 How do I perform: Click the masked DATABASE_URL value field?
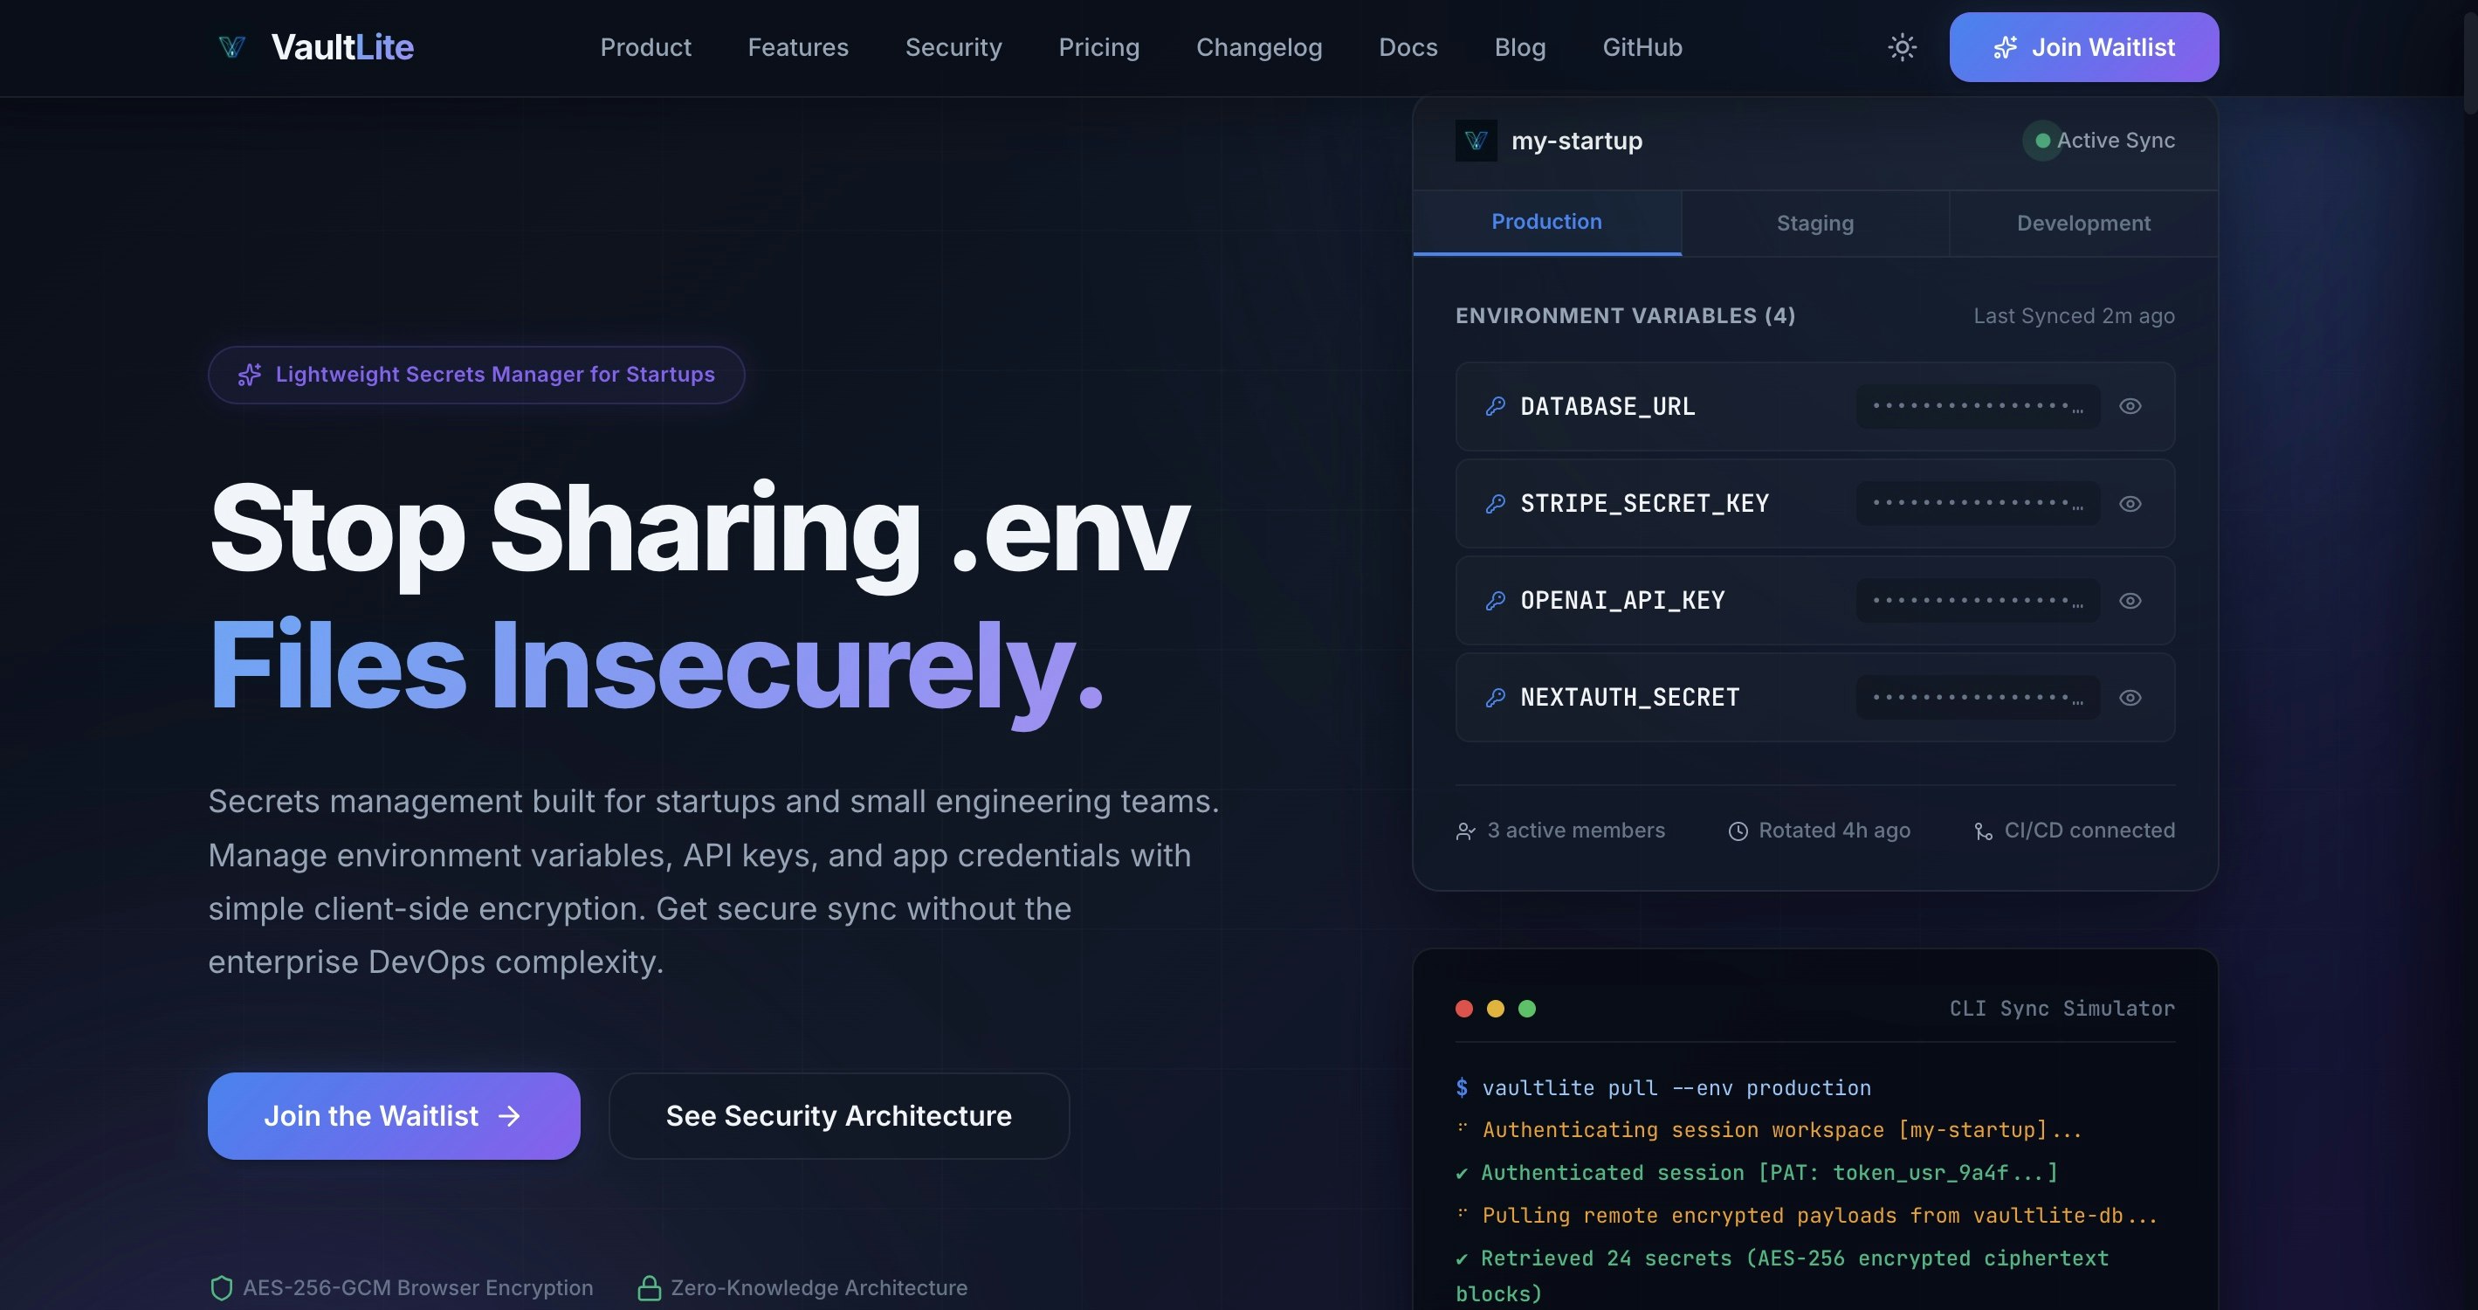(1978, 406)
